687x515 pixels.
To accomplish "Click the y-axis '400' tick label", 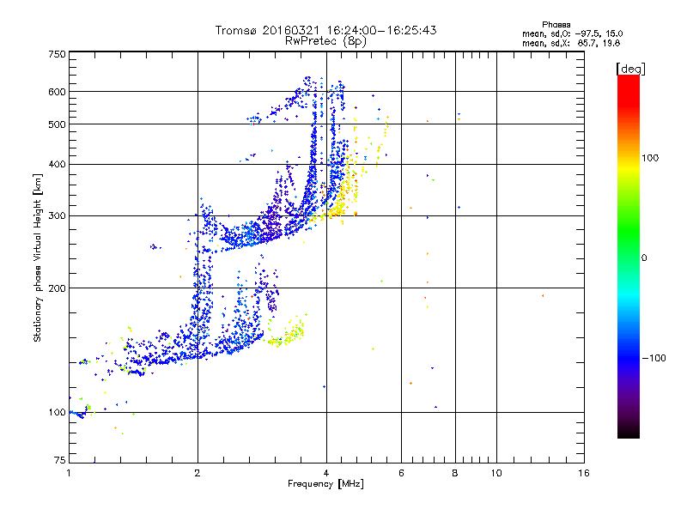I will pyautogui.click(x=57, y=165).
